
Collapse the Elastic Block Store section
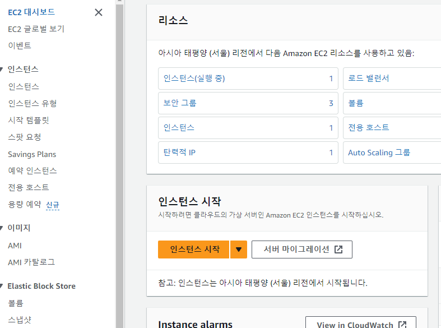2,286
